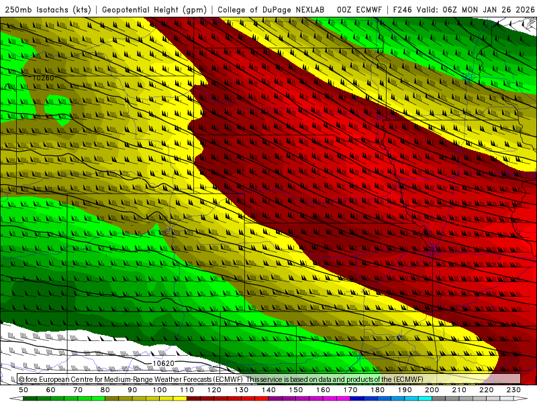Click the 'Geopotential Height (gpm)' header text
The image size is (537, 402).
pyautogui.click(x=154, y=10)
